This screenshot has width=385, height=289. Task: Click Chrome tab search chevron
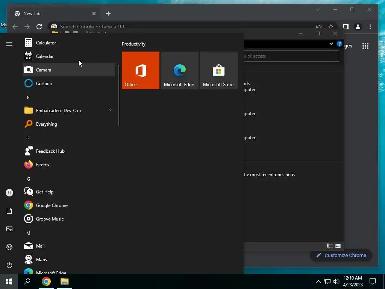[x=317, y=9]
